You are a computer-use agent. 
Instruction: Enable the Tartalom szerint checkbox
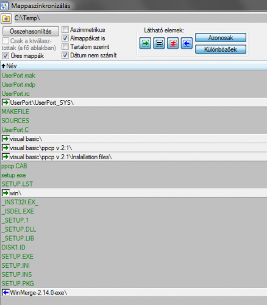[x=65, y=46]
